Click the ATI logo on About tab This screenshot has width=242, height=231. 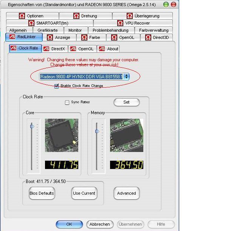(x=102, y=49)
